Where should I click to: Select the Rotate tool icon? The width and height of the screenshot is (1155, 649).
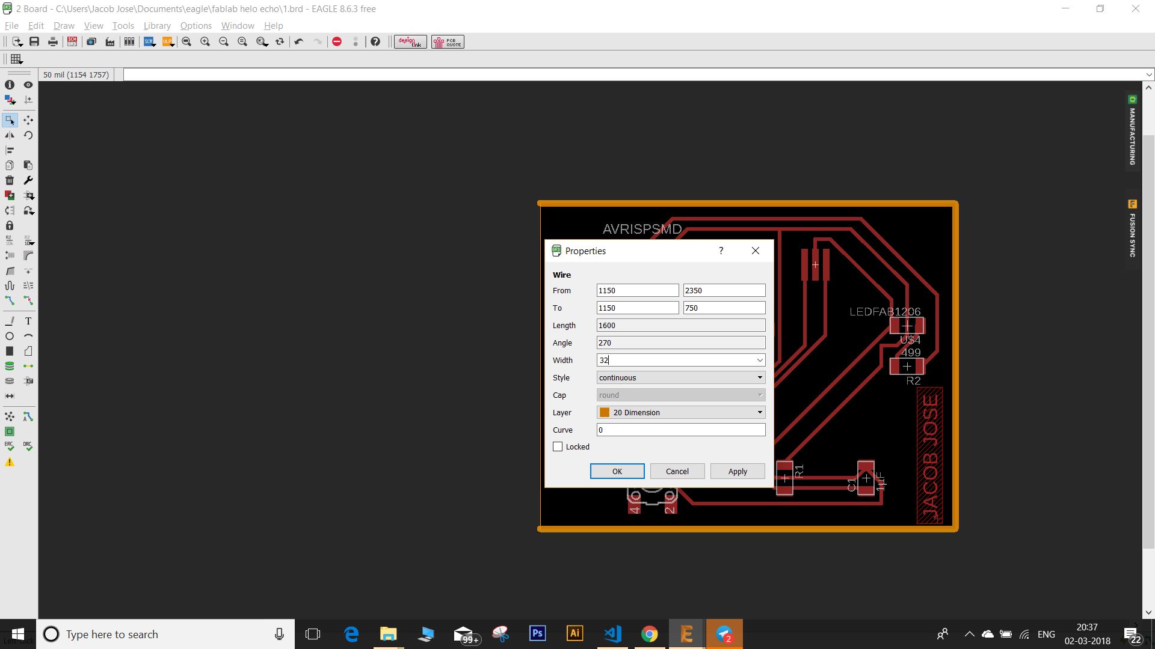pyautogui.click(x=28, y=135)
